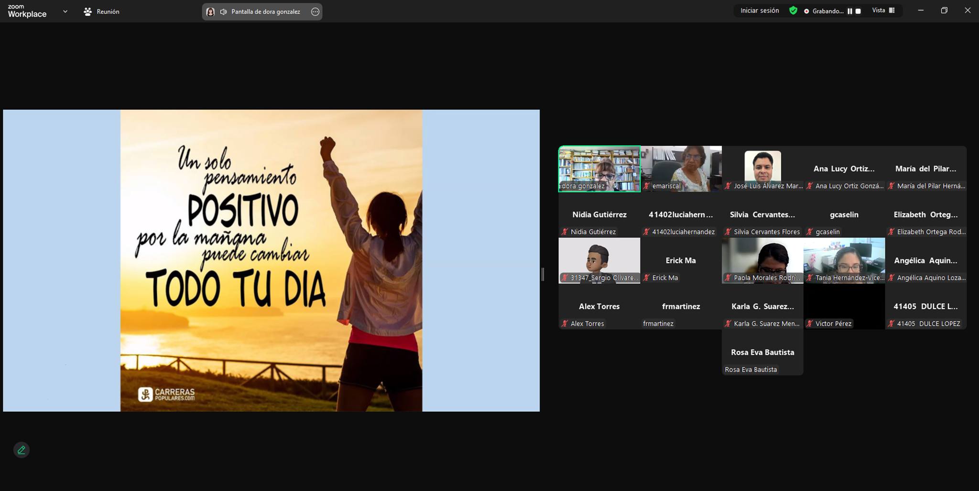Screen dimensions: 979x491
Task: Open more options for shared screen
Action: pyautogui.click(x=315, y=12)
